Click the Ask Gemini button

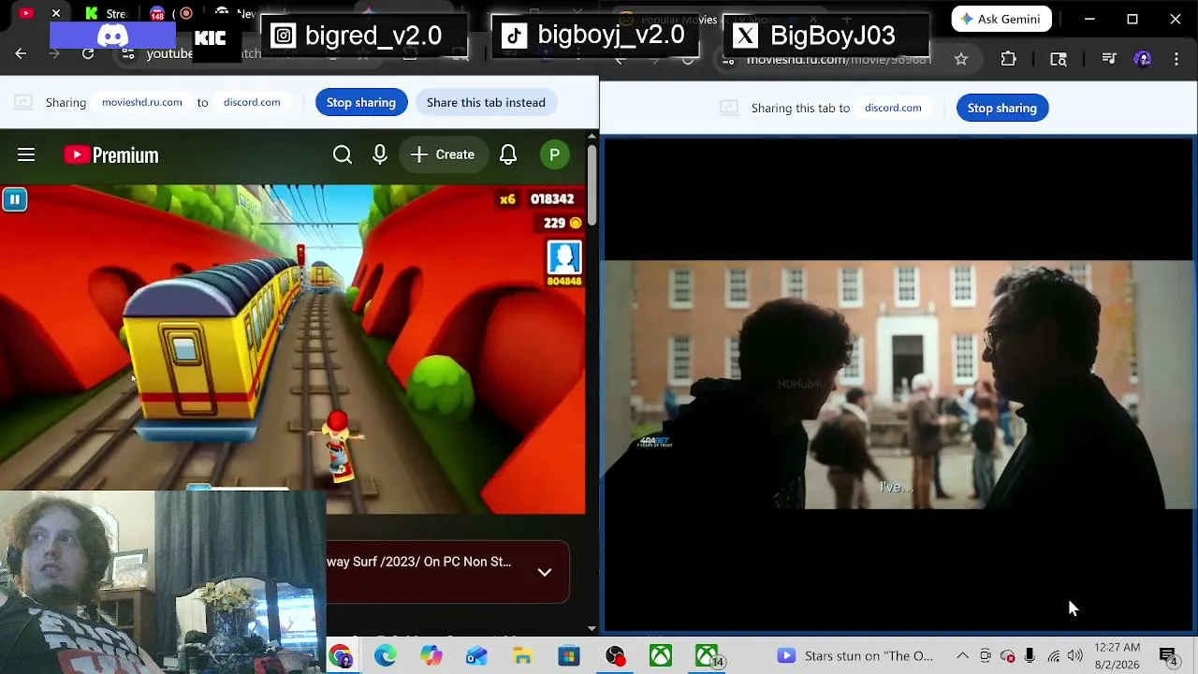1001,19
